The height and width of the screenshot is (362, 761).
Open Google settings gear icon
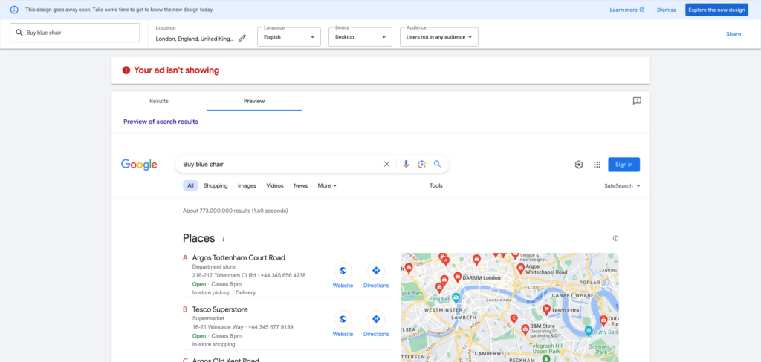pyautogui.click(x=579, y=165)
